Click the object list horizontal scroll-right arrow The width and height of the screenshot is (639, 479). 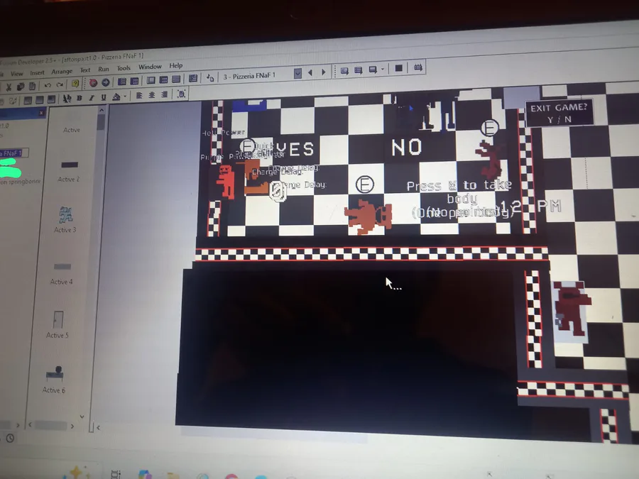(72, 426)
